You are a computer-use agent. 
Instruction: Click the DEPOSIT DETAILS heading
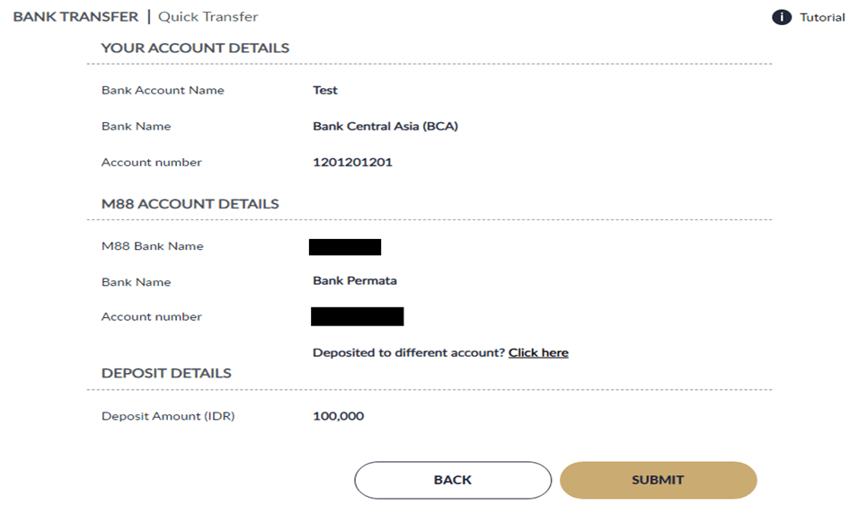[166, 373]
